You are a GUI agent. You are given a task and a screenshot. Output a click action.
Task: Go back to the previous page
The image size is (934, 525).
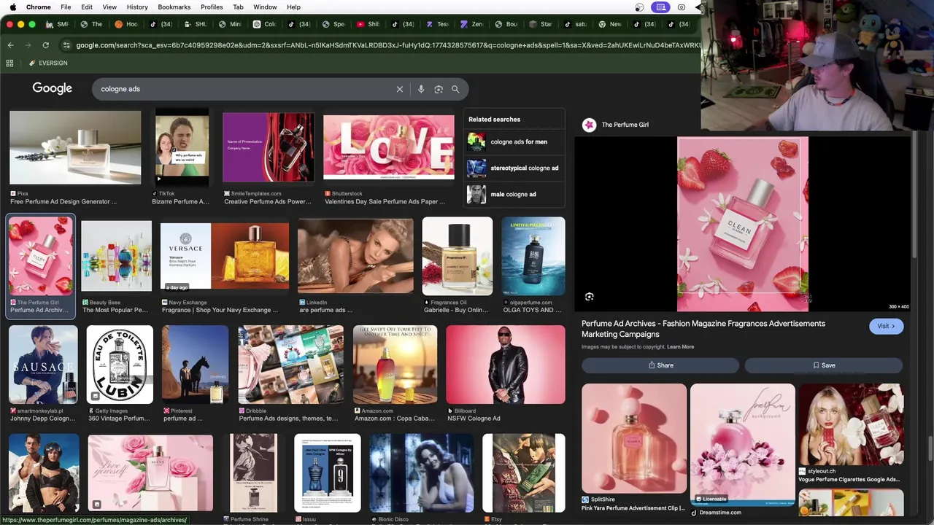10,45
